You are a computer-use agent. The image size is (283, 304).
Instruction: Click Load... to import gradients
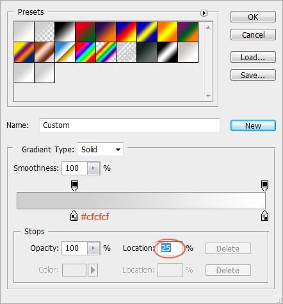click(x=253, y=57)
